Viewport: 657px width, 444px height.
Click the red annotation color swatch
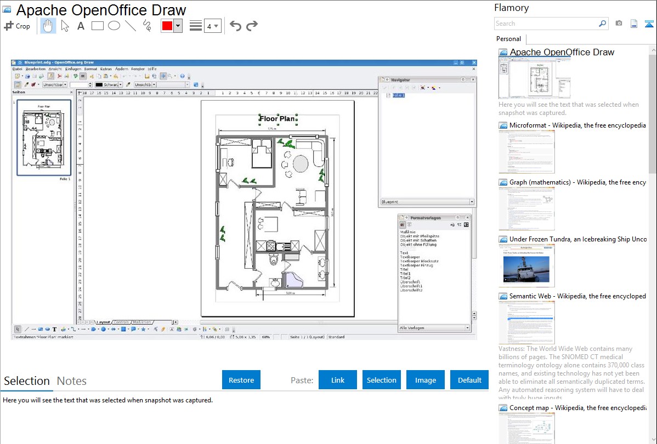point(167,26)
